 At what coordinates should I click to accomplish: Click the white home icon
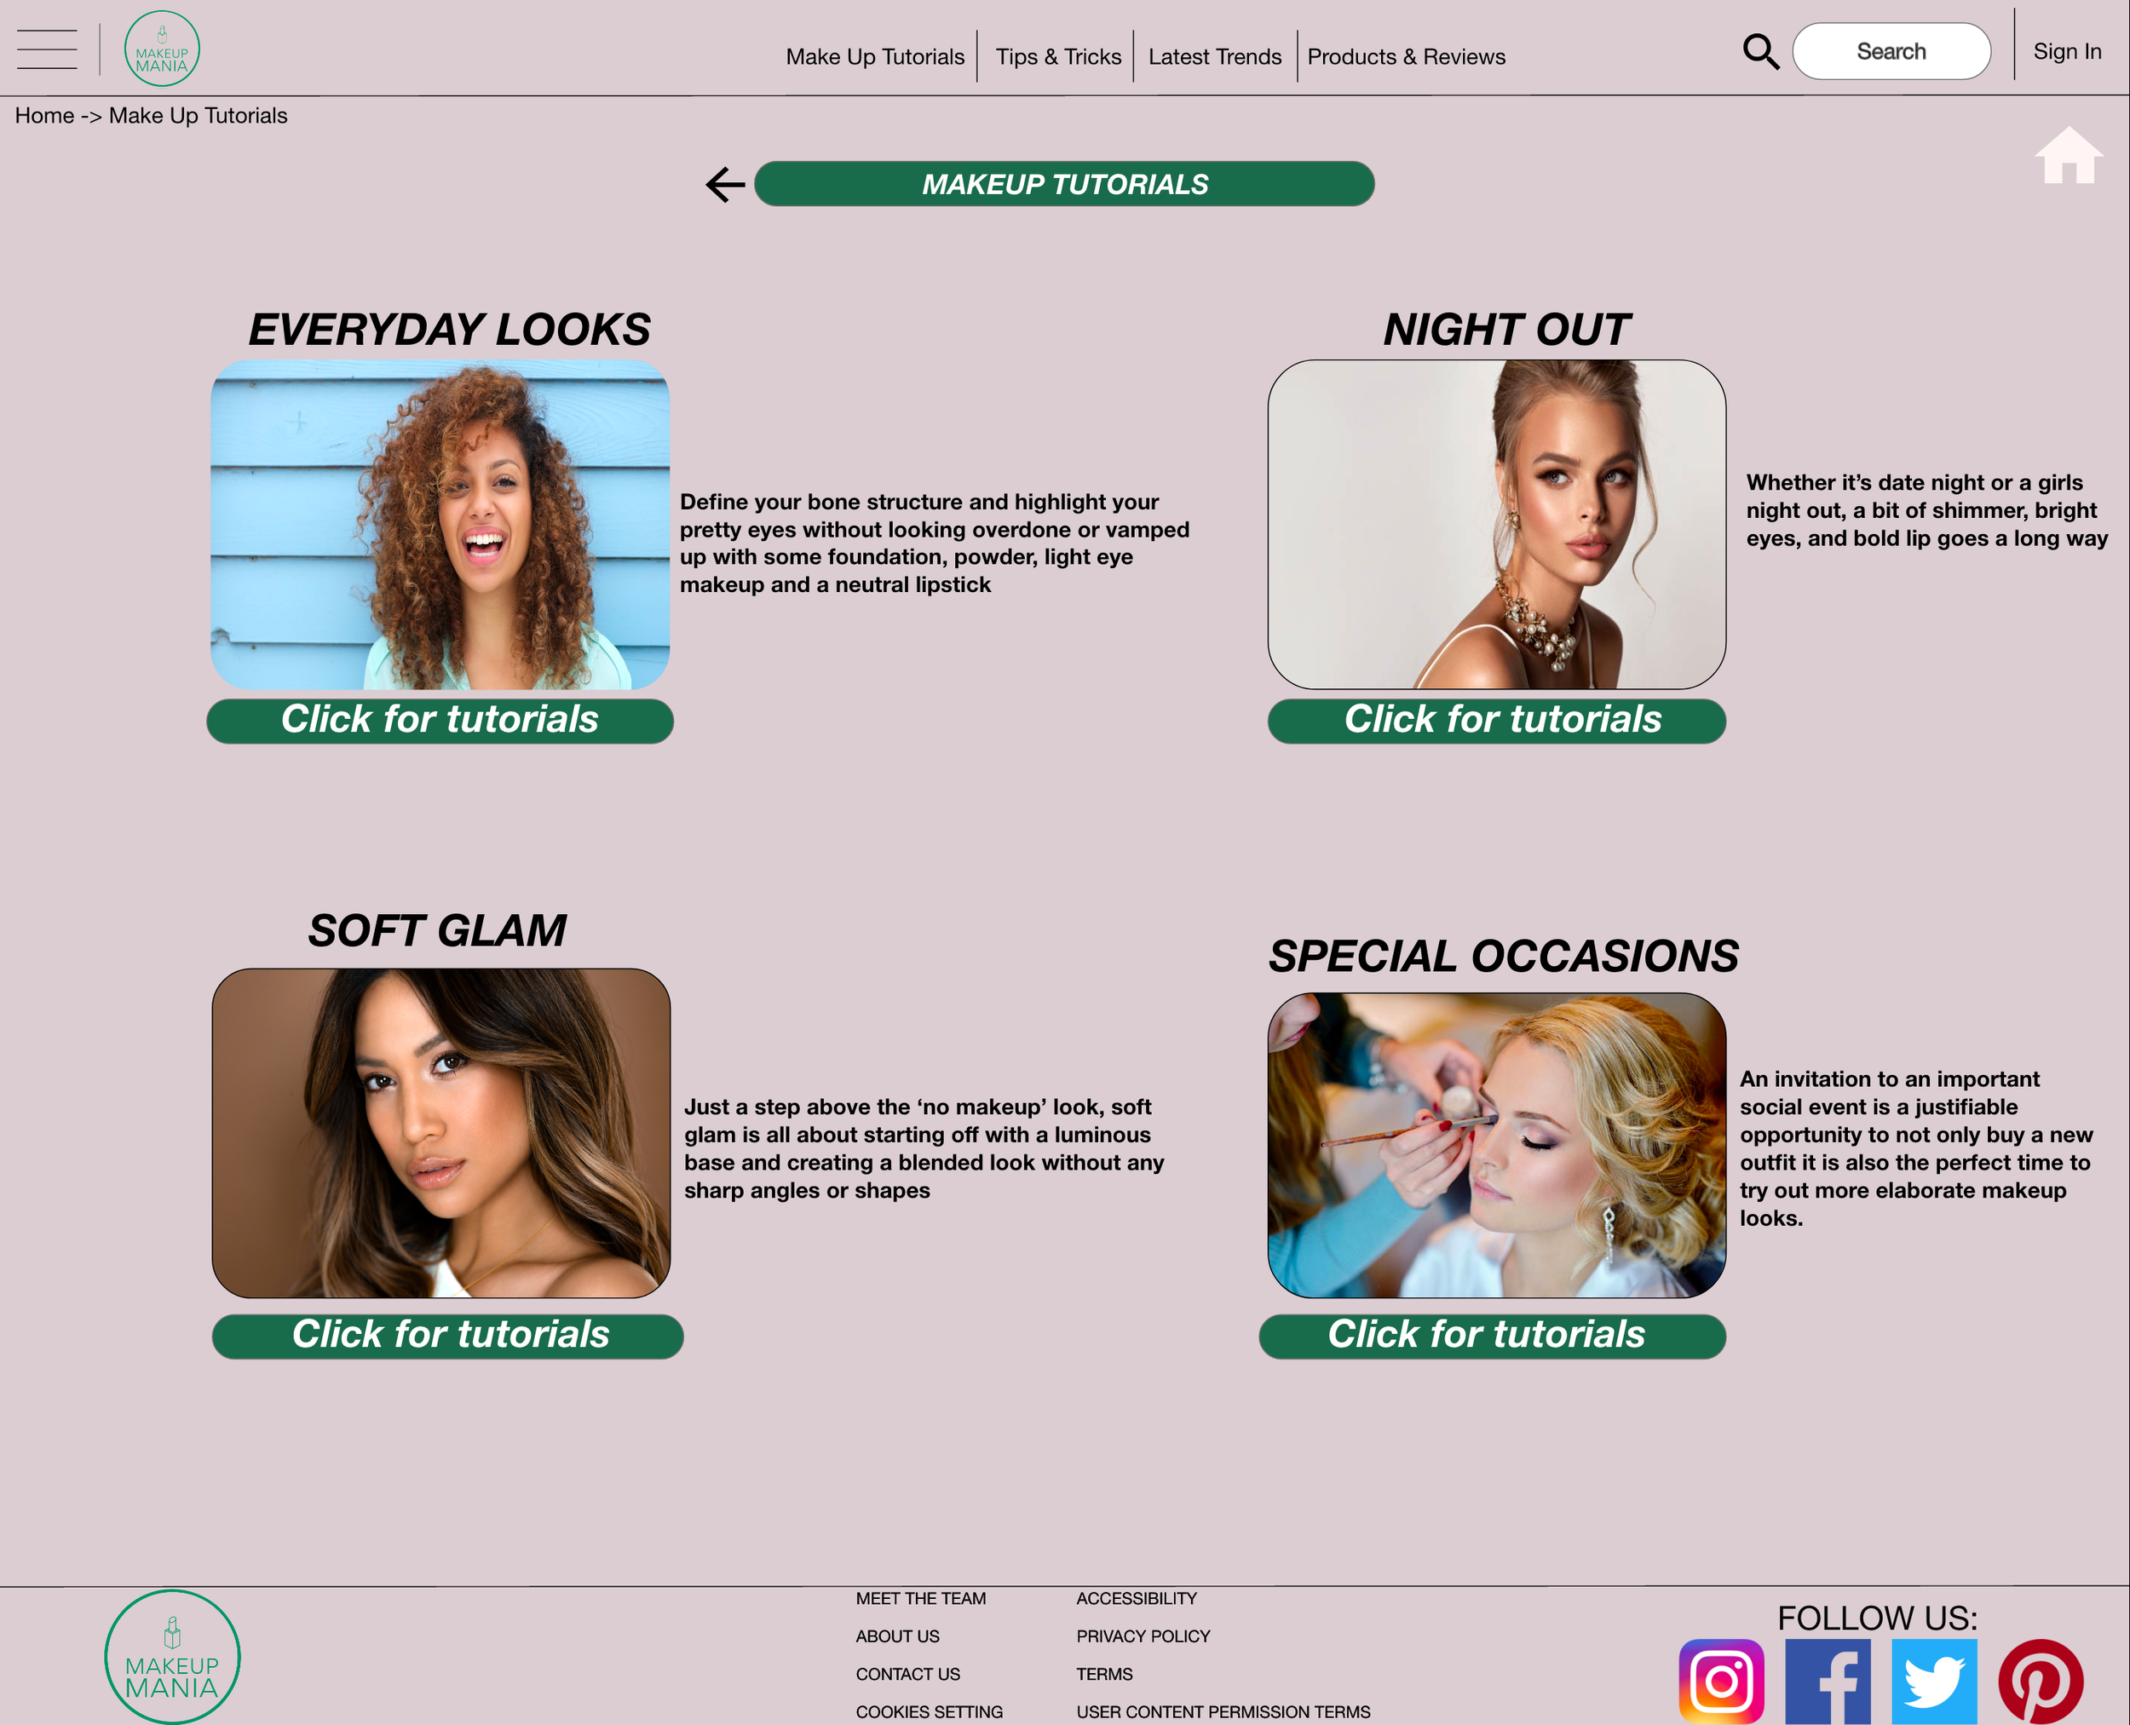[2069, 156]
